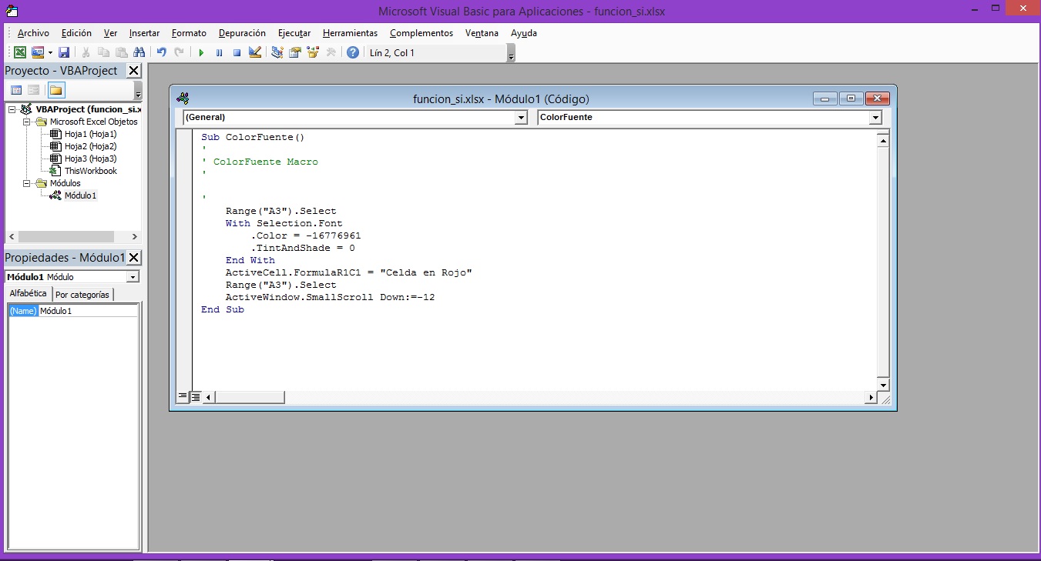Open Find using the binoculars icon
This screenshot has width=1041, height=561.
point(139,53)
